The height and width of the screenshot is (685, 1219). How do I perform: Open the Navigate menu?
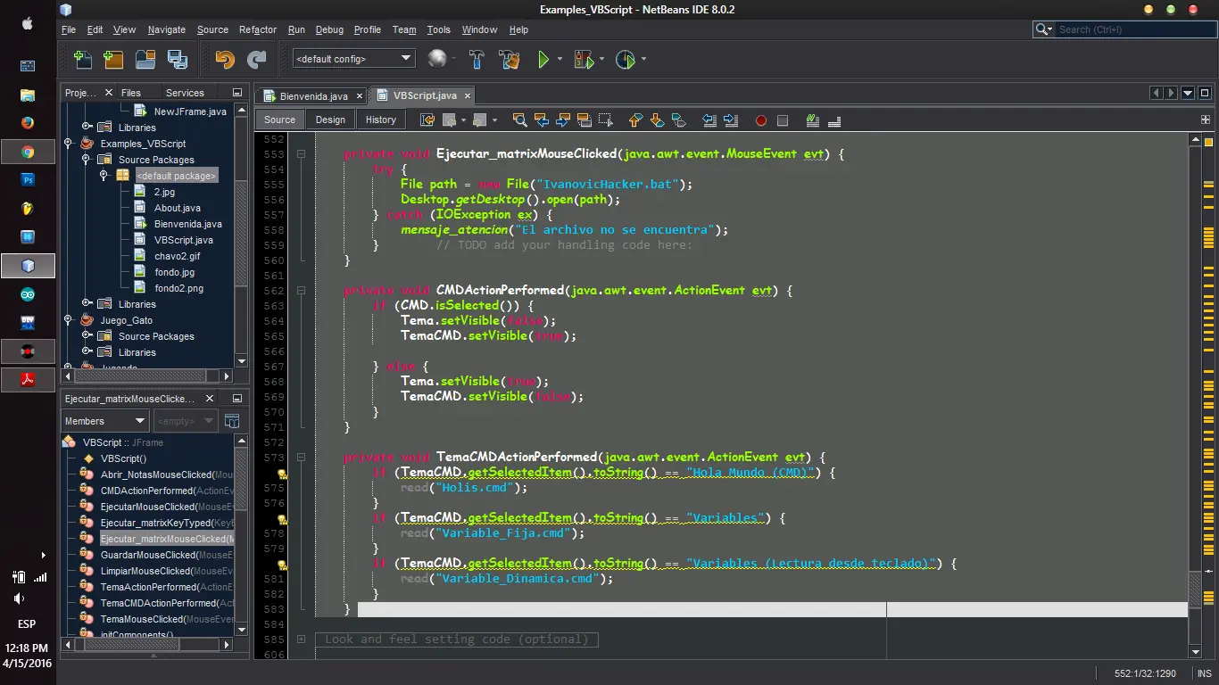pyautogui.click(x=167, y=29)
